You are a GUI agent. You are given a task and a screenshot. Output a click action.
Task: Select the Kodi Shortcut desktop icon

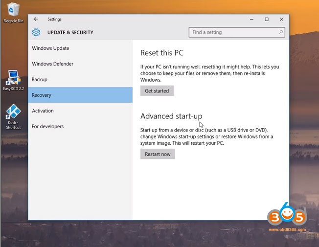(13, 117)
